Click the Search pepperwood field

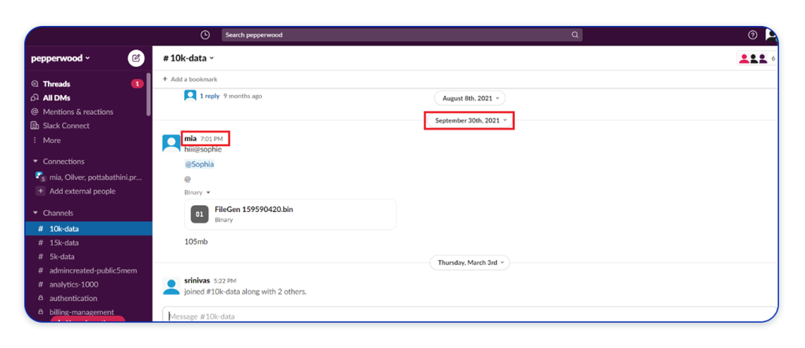[x=402, y=35]
